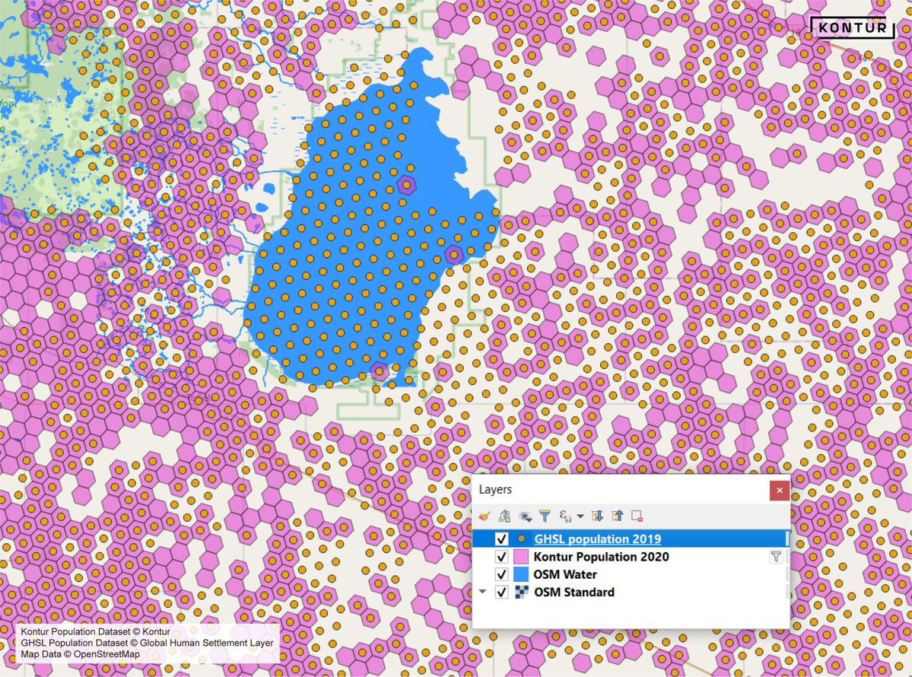912x677 pixels.
Task: Click the Remove Layer icon
Action: (637, 516)
